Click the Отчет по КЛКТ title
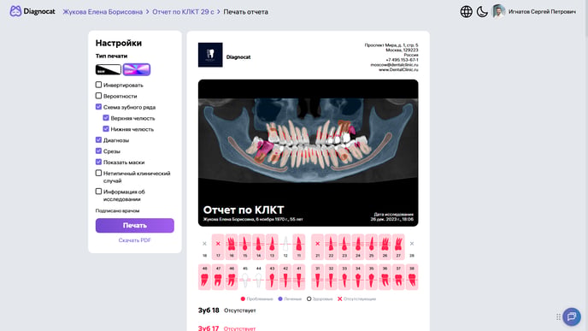 (244, 210)
